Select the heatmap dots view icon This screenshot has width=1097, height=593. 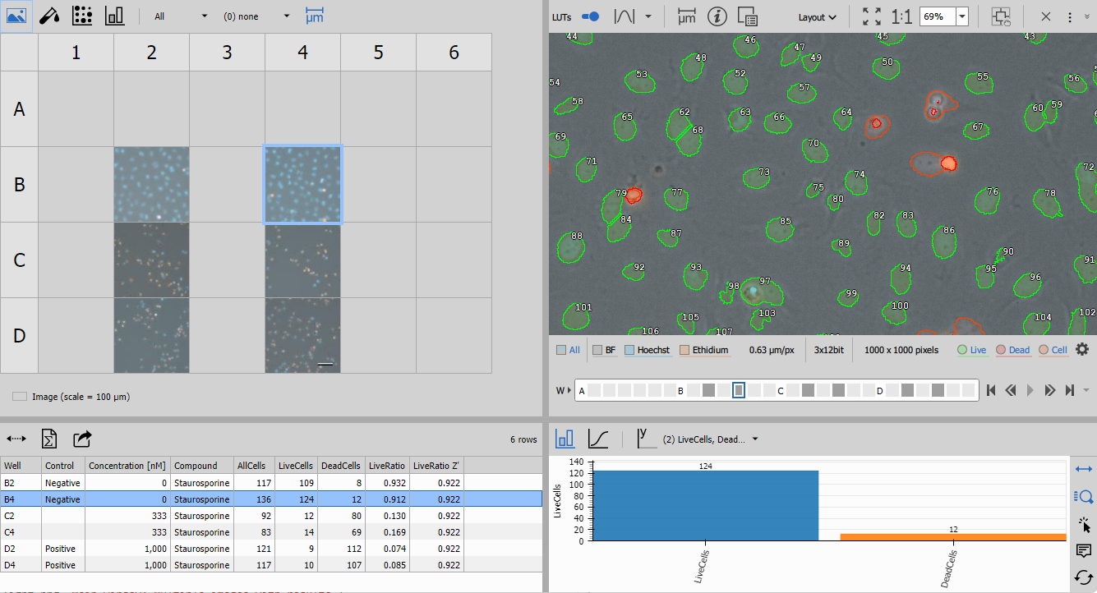81,16
